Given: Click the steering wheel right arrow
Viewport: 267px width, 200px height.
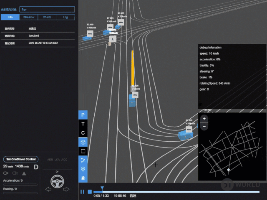Looking at the screenshot, I should tap(66, 190).
